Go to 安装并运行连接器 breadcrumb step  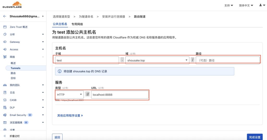point(114,16)
